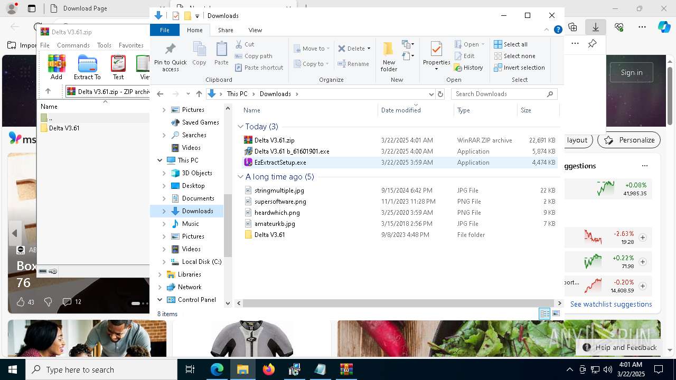Click the Cut scissors command
The image size is (676, 380).
click(x=245, y=44)
